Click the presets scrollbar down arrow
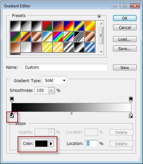Image resolution: width=143 pixels, height=164 pixels. 101,52
